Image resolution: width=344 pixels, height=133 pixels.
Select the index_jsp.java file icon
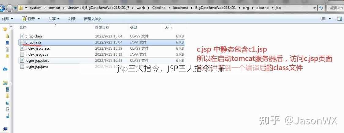22,54
